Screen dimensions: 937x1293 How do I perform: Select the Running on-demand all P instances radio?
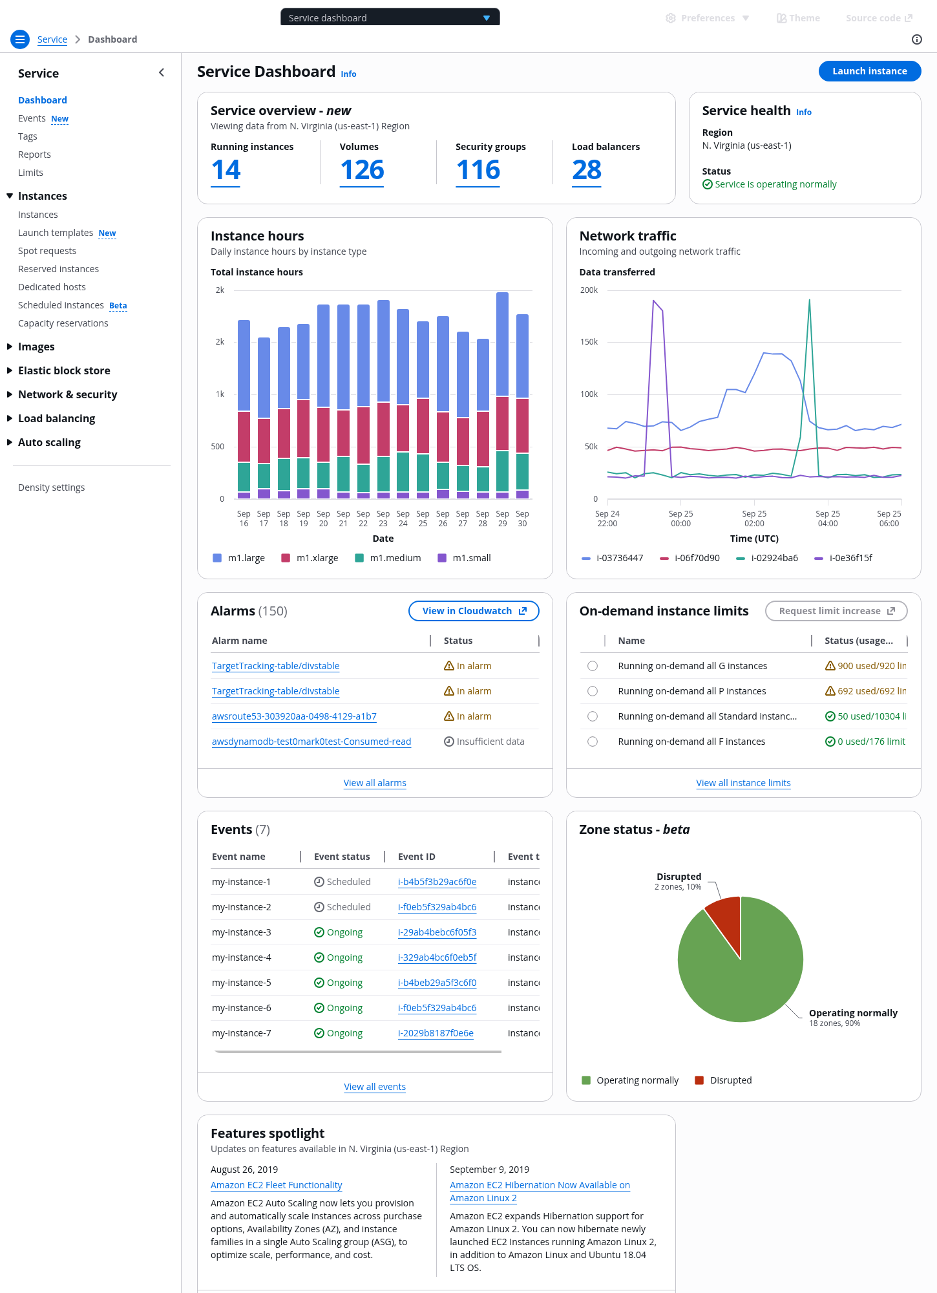pyautogui.click(x=593, y=691)
